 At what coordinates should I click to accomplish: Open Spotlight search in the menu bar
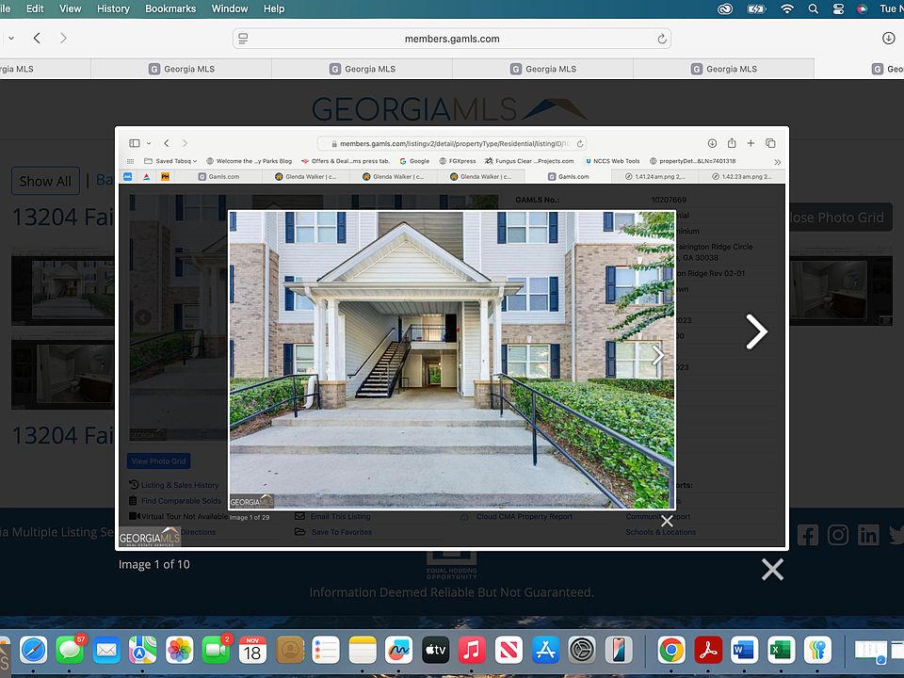click(813, 8)
